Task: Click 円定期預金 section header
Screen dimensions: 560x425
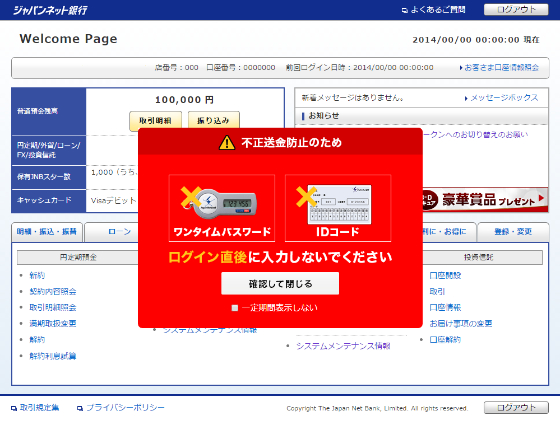Action: 78,257
